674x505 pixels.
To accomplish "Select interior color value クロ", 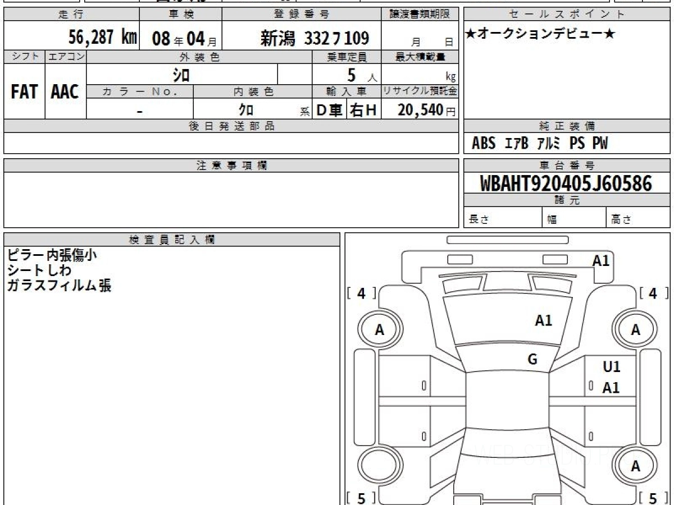I will 246,111.
